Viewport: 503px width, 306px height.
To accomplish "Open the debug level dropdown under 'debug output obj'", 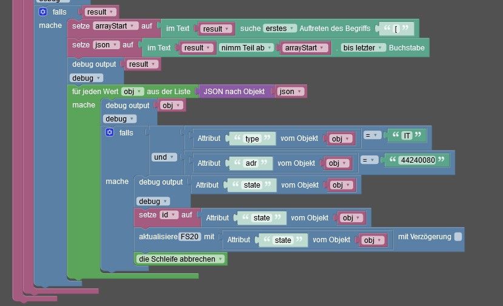I will (x=120, y=119).
